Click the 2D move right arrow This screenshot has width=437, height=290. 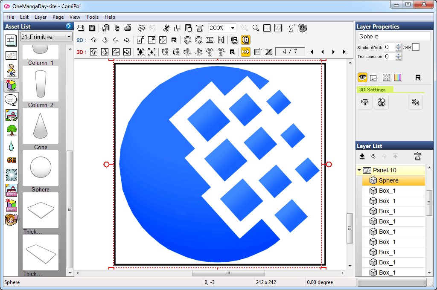coord(127,40)
